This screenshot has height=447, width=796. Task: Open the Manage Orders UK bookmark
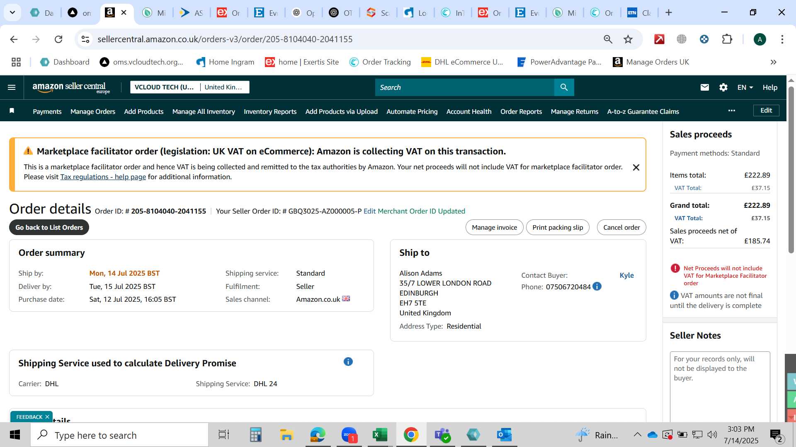[x=651, y=62]
